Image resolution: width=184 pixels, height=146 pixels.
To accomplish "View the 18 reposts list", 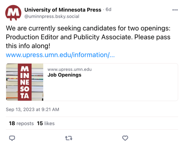I will click(21, 123).
